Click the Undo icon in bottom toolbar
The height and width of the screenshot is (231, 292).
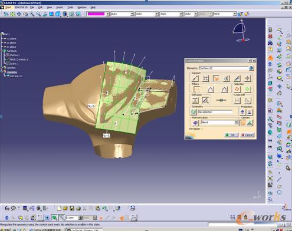tap(104, 208)
